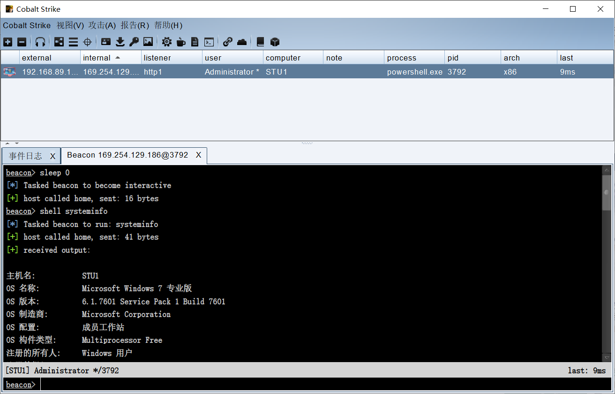
Task: Sort sessions by note column
Action: [x=354, y=58]
